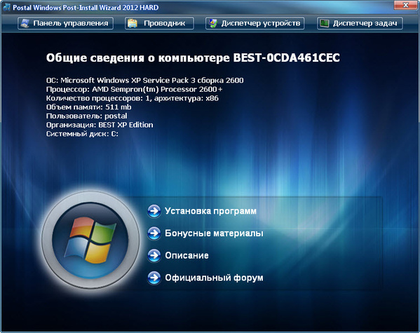The height and width of the screenshot is (333, 420).
Task: Open Диспетчер устройств button
Action: [255, 23]
